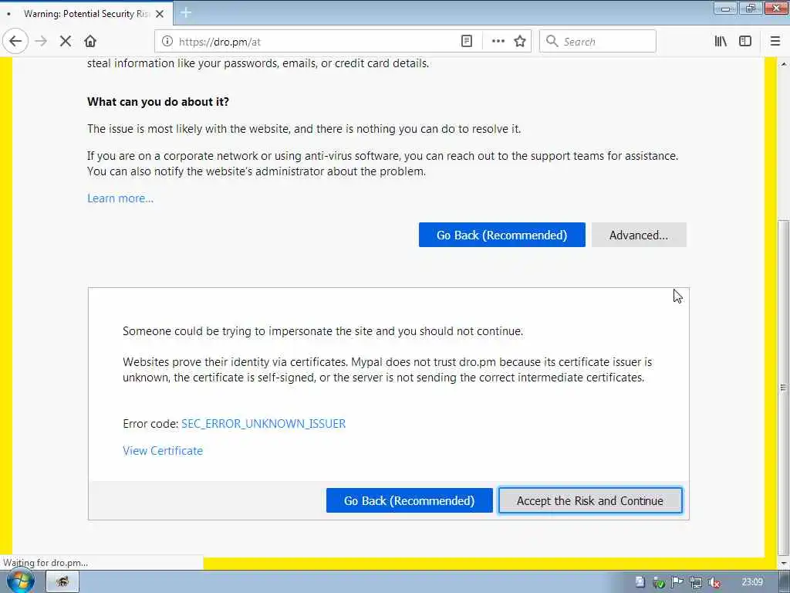This screenshot has width=790, height=593.
Task: Click the green checkmark tray icon
Action: [659, 582]
